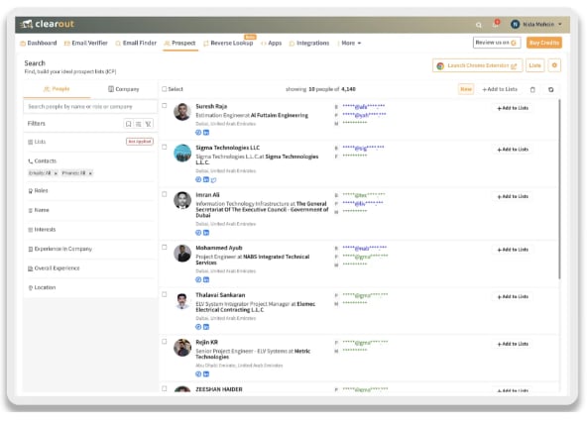The height and width of the screenshot is (424, 588).
Task: Add Mohammed Ayub to lists
Action: pyautogui.click(x=513, y=250)
